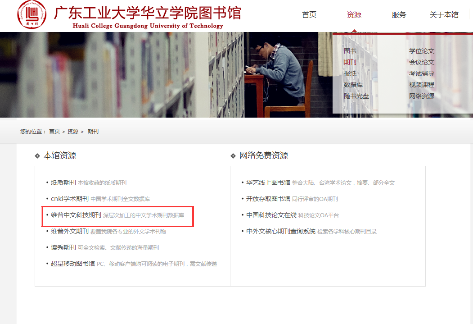This screenshot has width=473, height=324.
Task: Open the 开放存取图书馆 link
Action: point(268,199)
